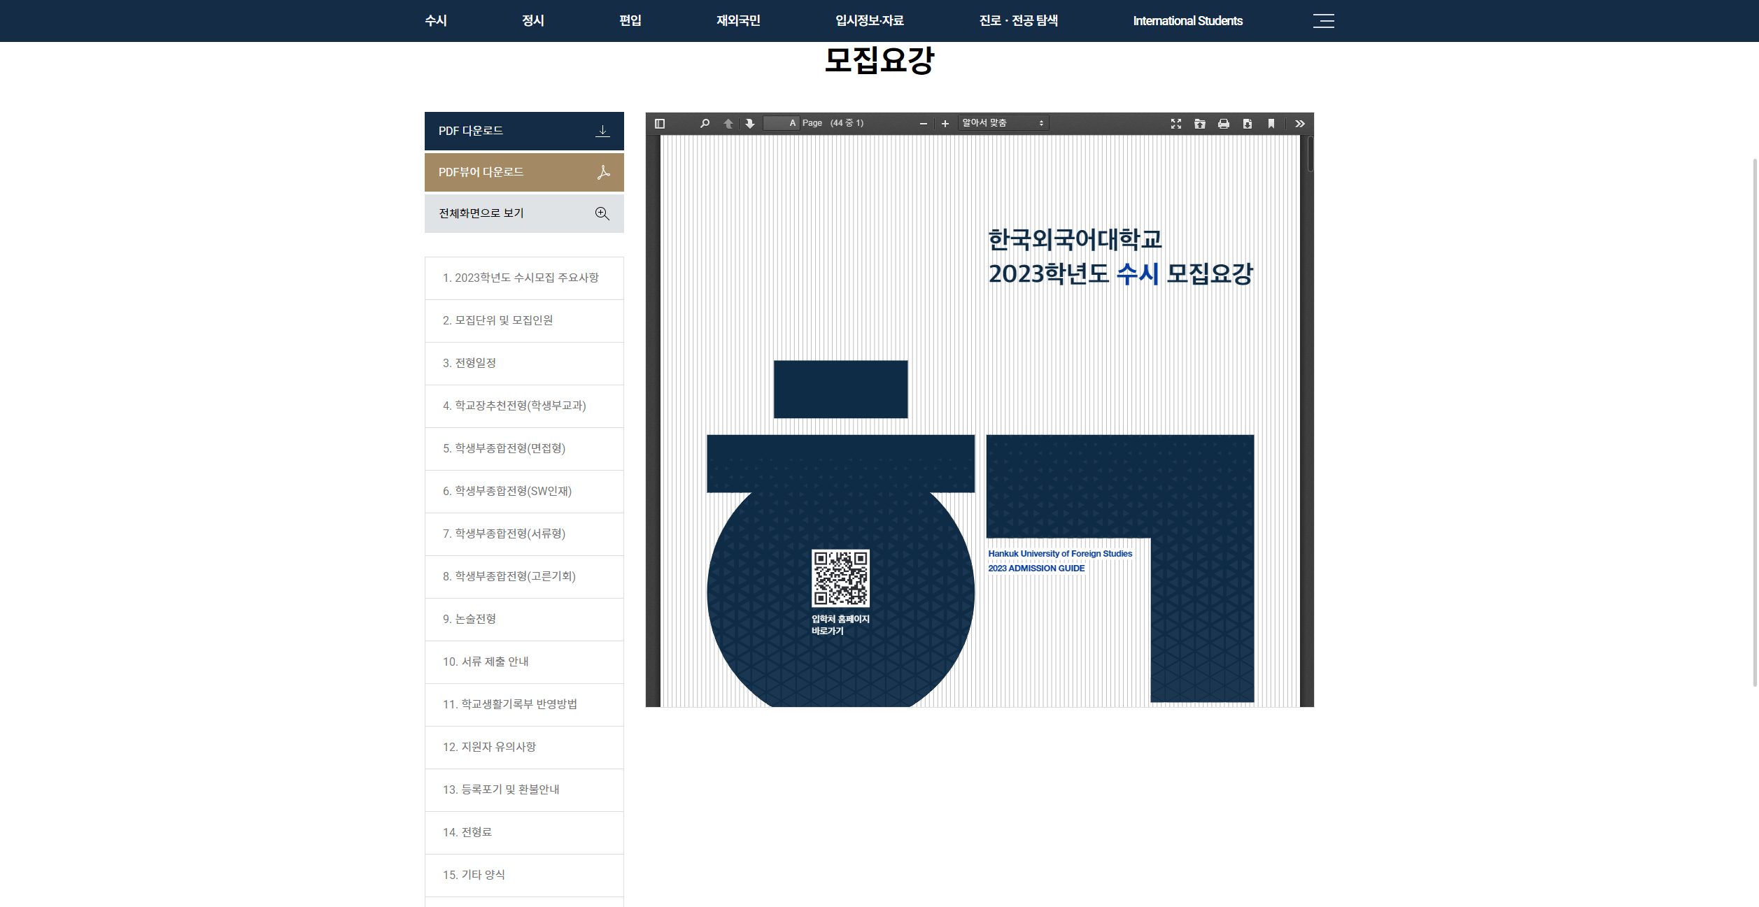Viewport: 1759px width, 907px height.
Task: Click the download arrow icon in PDF 다운로드
Action: [602, 131]
